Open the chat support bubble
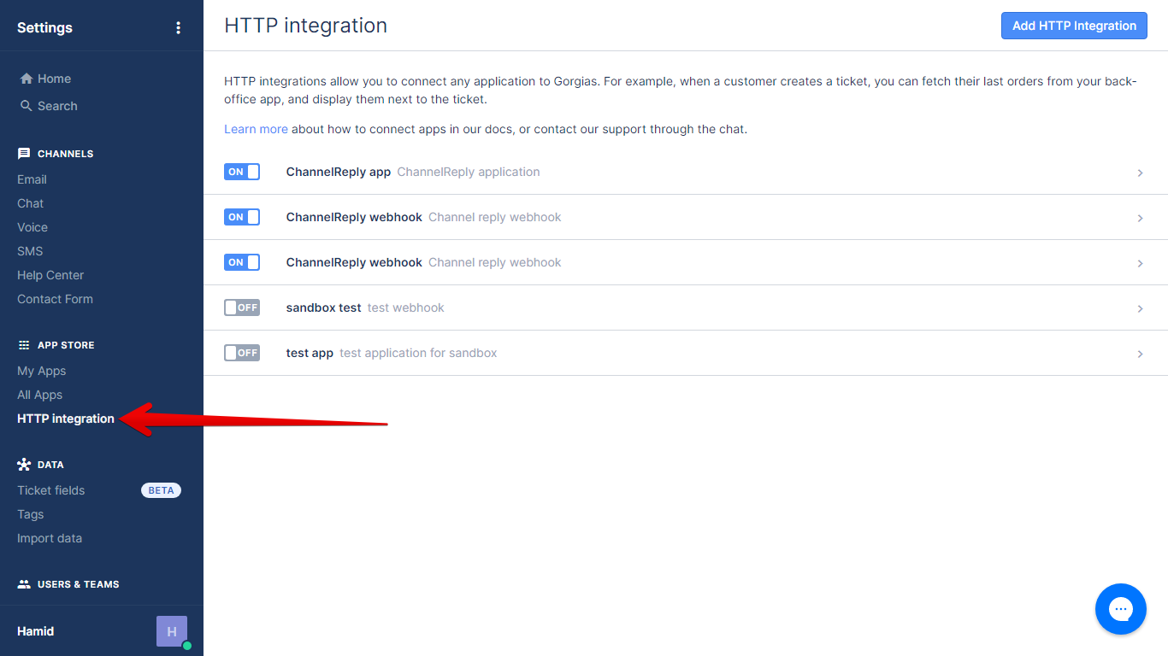 click(x=1120, y=609)
